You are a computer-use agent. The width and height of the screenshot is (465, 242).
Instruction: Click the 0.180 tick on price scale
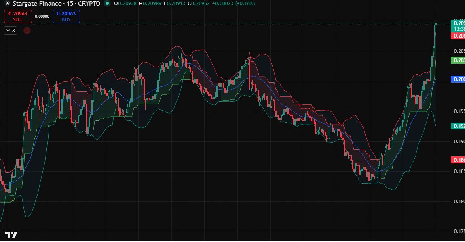(459, 202)
